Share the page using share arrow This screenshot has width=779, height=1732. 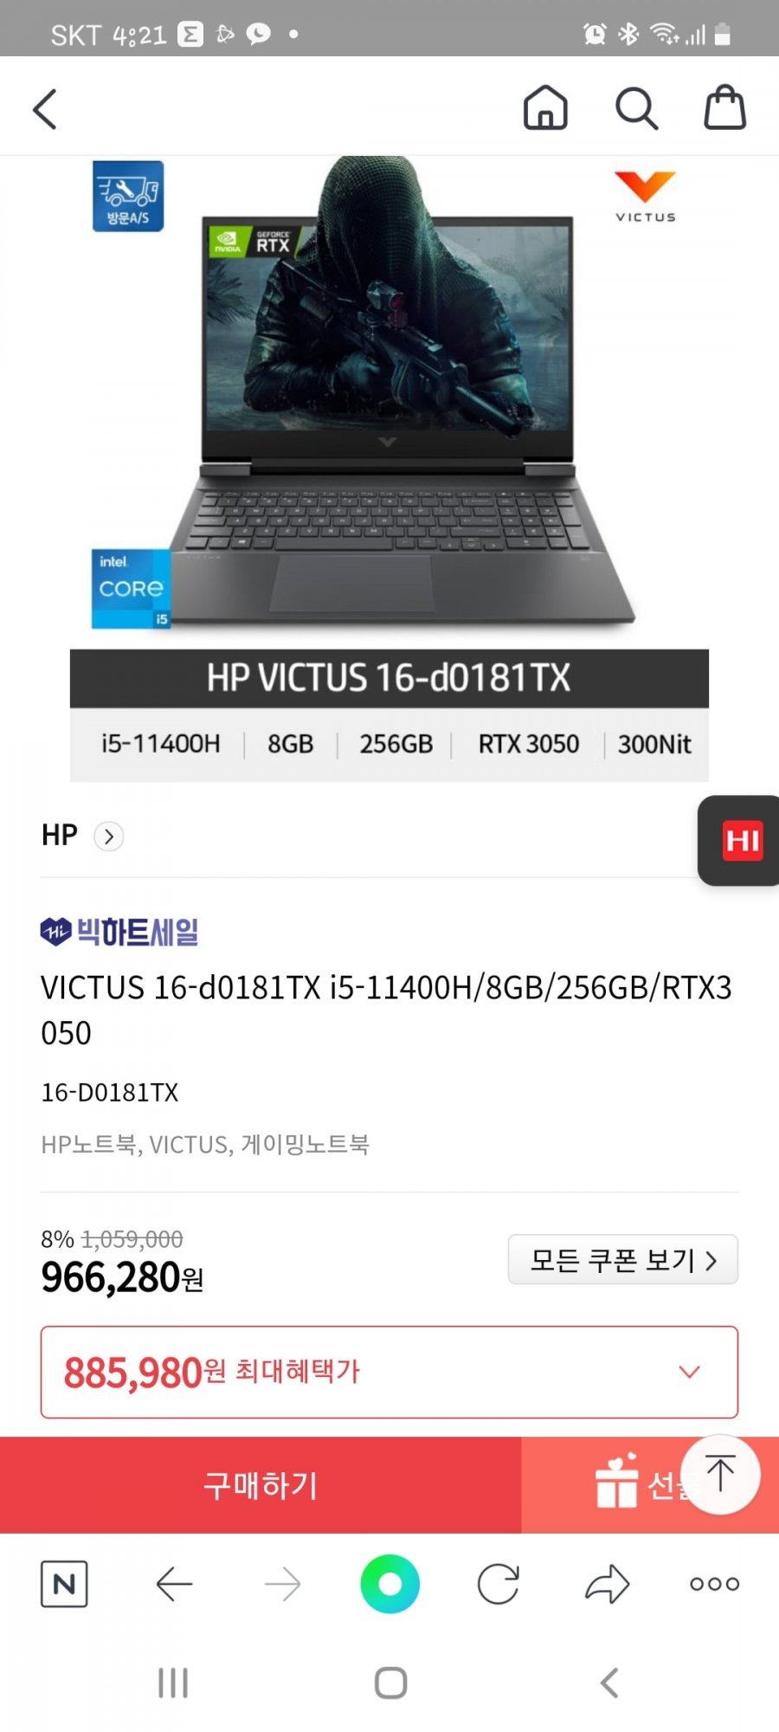pos(607,1584)
